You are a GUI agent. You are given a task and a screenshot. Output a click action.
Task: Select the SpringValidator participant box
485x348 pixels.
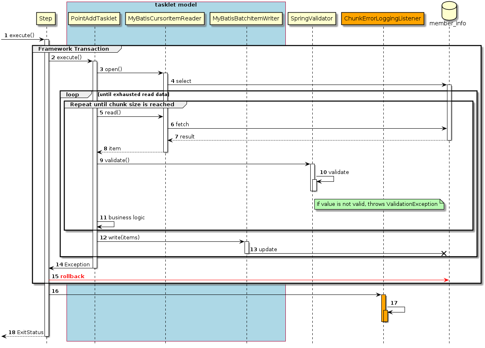[x=311, y=18]
